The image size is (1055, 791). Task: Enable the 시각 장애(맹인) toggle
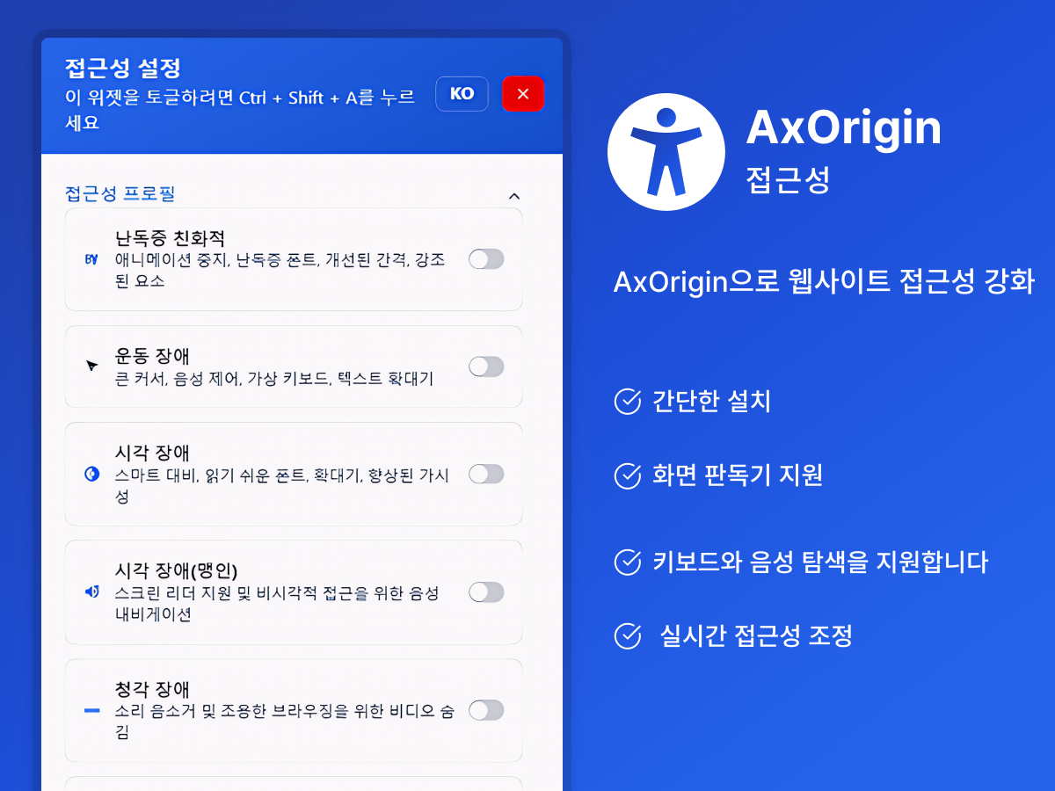[486, 591]
